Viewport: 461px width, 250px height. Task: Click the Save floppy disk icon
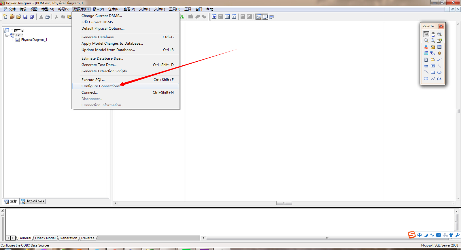(x=25, y=17)
